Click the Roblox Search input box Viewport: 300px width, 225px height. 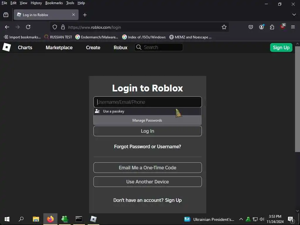pos(158,47)
